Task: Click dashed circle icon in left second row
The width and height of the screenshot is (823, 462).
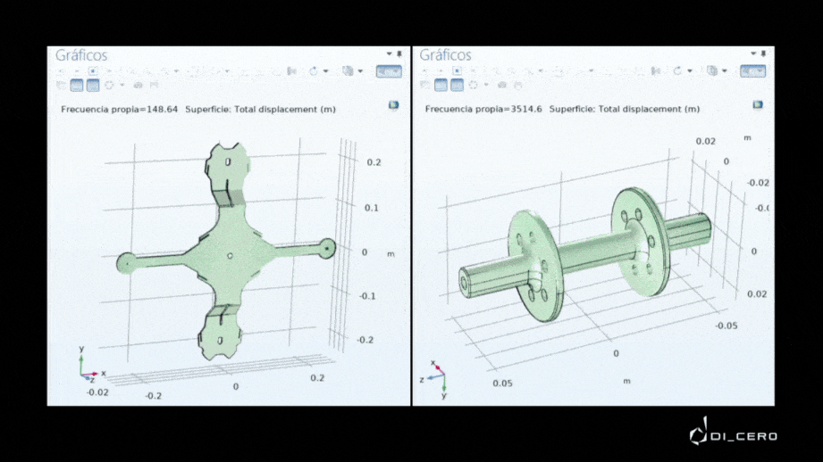Action: (109, 85)
